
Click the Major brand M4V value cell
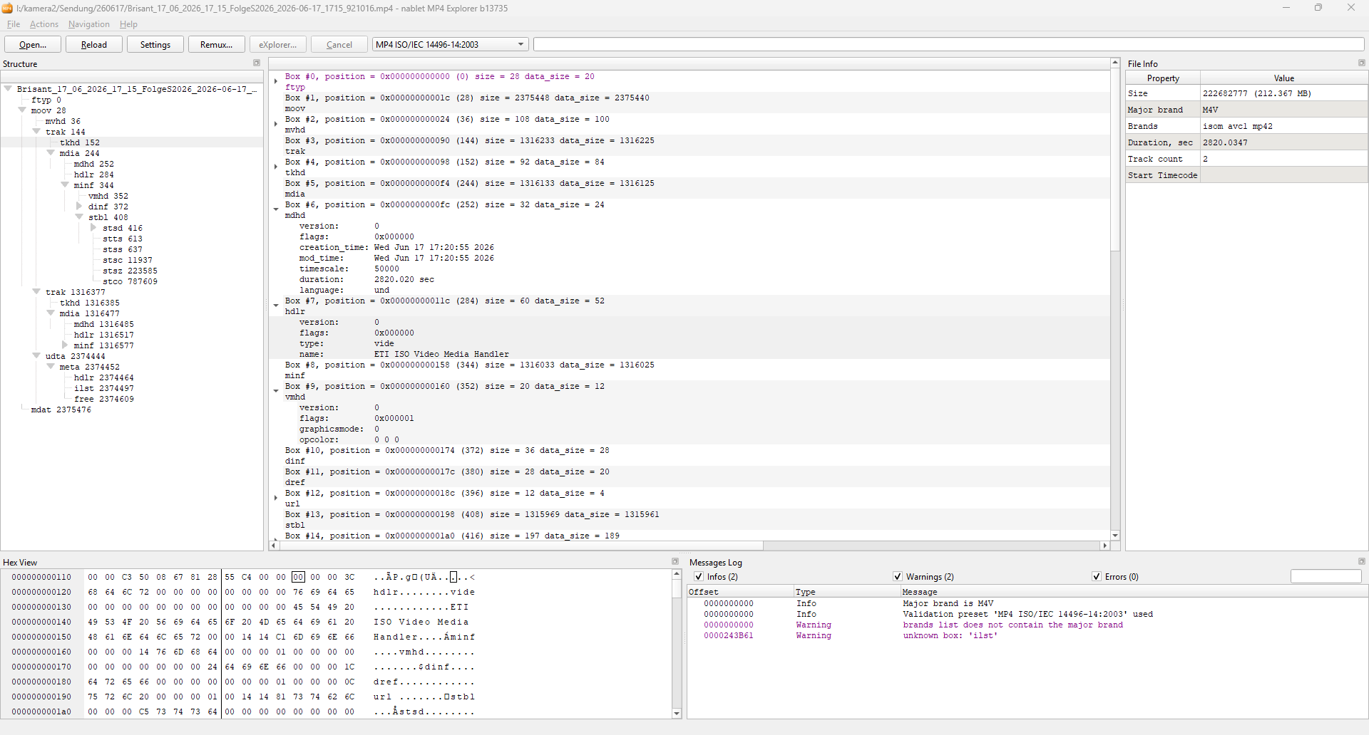(x=1283, y=110)
